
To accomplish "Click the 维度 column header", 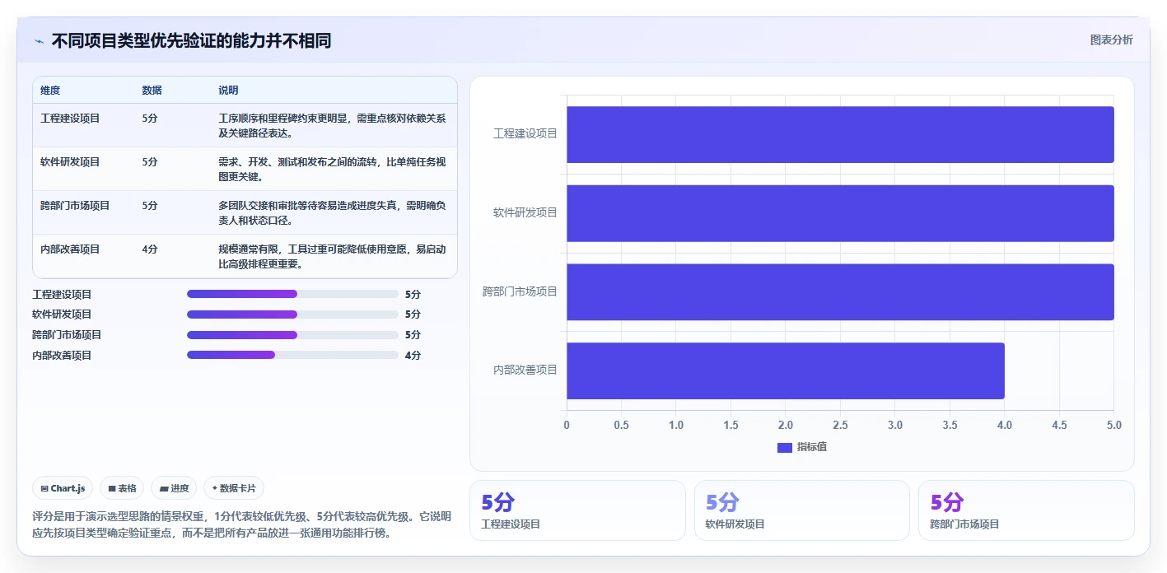I will coord(50,91).
